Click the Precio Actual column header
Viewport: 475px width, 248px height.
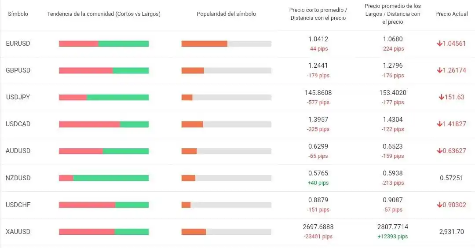click(x=451, y=14)
